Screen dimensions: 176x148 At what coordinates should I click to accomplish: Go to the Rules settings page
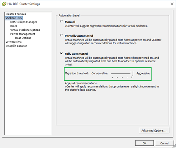pyautogui.click(x=14, y=26)
